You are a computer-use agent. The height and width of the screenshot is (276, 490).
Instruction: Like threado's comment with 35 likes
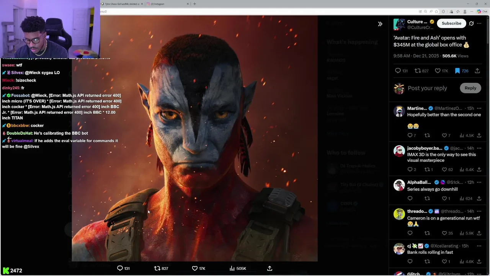(x=447, y=233)
